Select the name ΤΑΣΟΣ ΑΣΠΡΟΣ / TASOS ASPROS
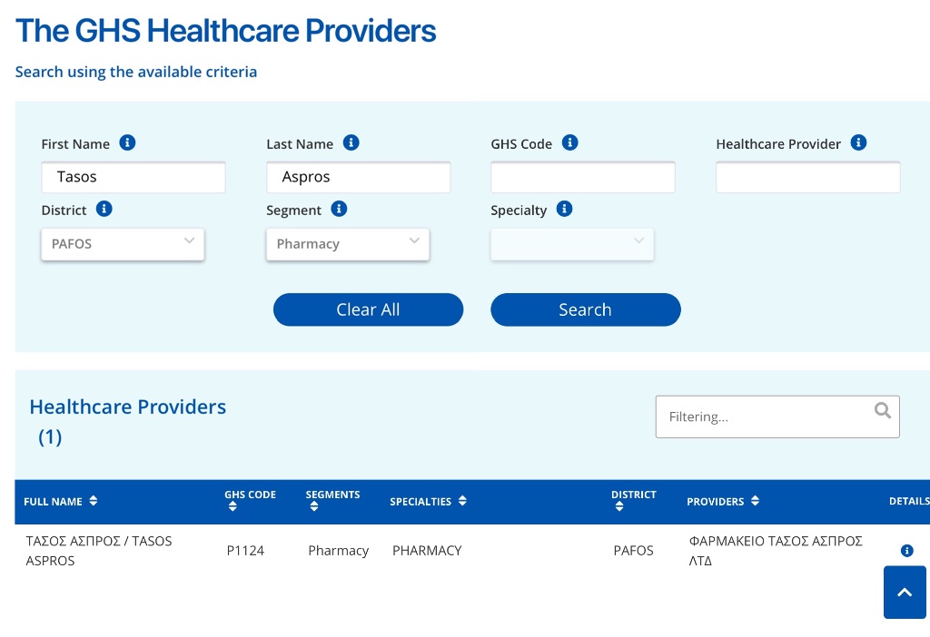This screenshot has width=930, height=637. [x=99, y=551]
